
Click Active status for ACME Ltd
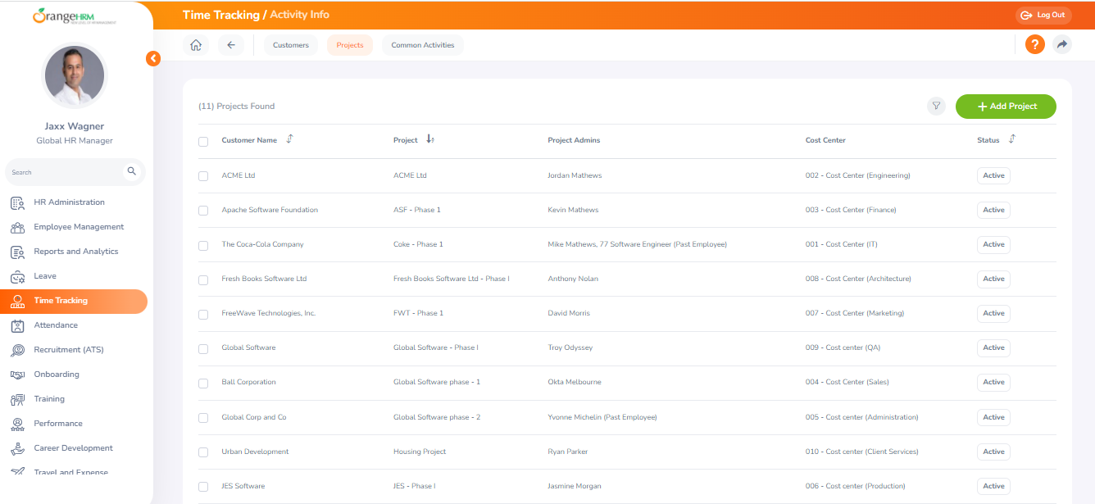[x=993, y=175]
